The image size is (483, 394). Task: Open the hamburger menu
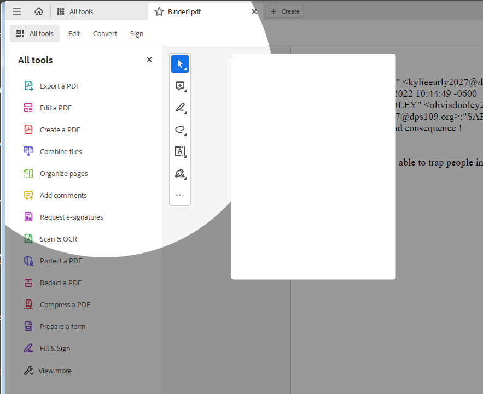pyautogui.click(x=16, y=11)
